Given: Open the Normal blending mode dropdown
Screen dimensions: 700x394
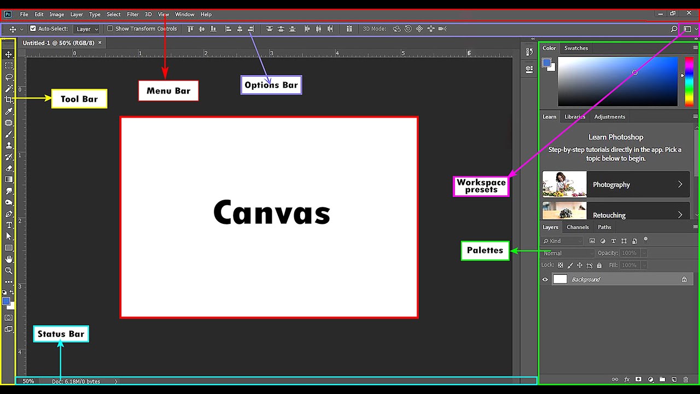Looking at the screenshot, I should pyautogui.click(x=568, y=253).
